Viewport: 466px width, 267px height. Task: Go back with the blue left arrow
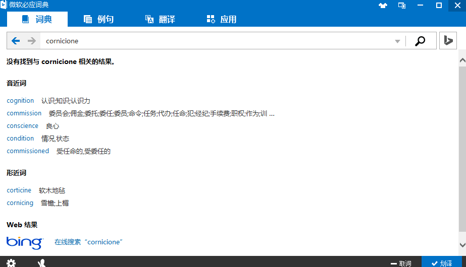(16, 41)
